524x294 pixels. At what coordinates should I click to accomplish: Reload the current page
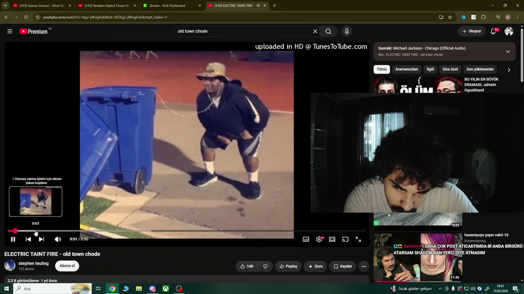click(x=26, y=17)
